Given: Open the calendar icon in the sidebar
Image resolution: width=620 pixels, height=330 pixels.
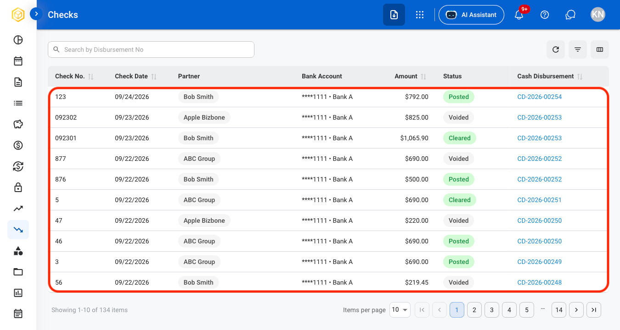Looking at the screenshot, I should click(18, 61).
